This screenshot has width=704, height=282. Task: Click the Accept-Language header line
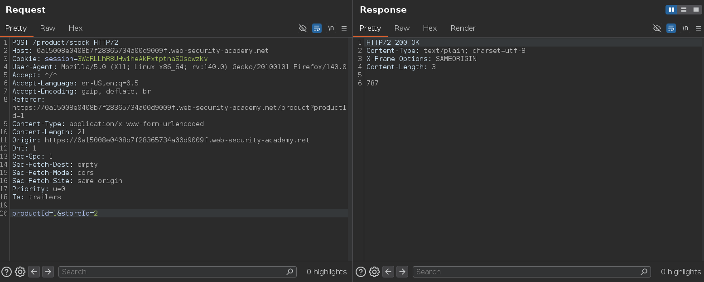[x=75, y=83]
